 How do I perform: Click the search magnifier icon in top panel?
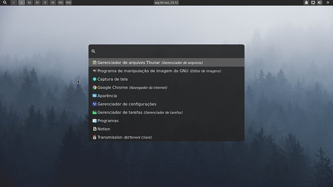tap(5, 2)
